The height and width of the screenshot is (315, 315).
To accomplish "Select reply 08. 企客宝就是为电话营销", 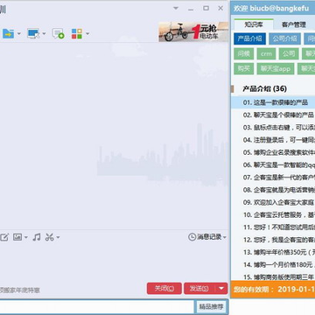I will click(x=273, y=190).
